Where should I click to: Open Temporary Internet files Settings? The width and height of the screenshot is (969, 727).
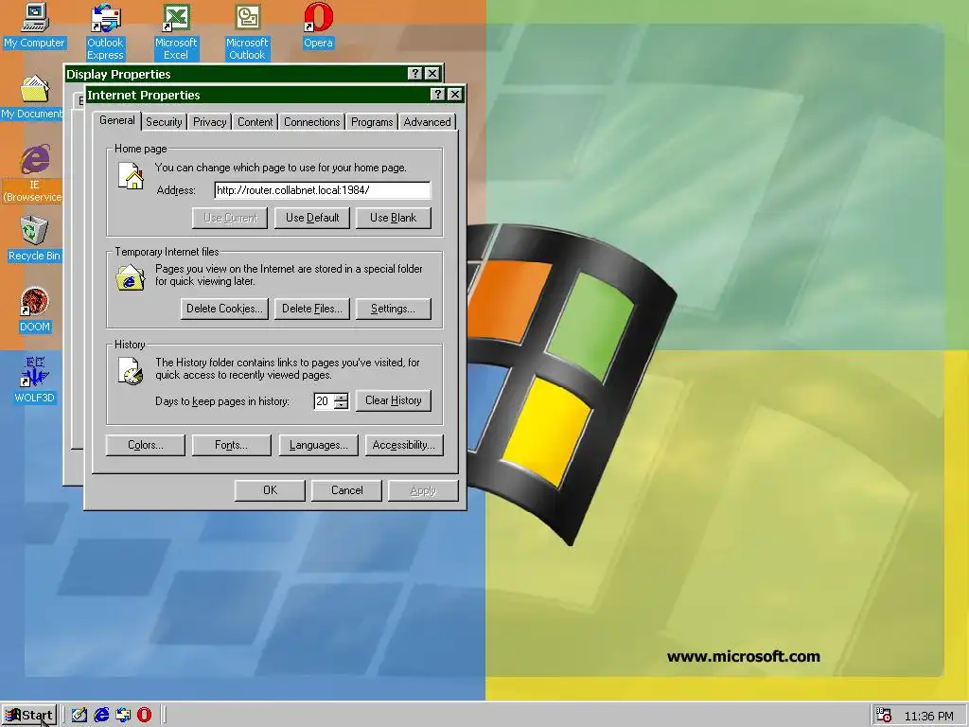(x=393, y=309)
